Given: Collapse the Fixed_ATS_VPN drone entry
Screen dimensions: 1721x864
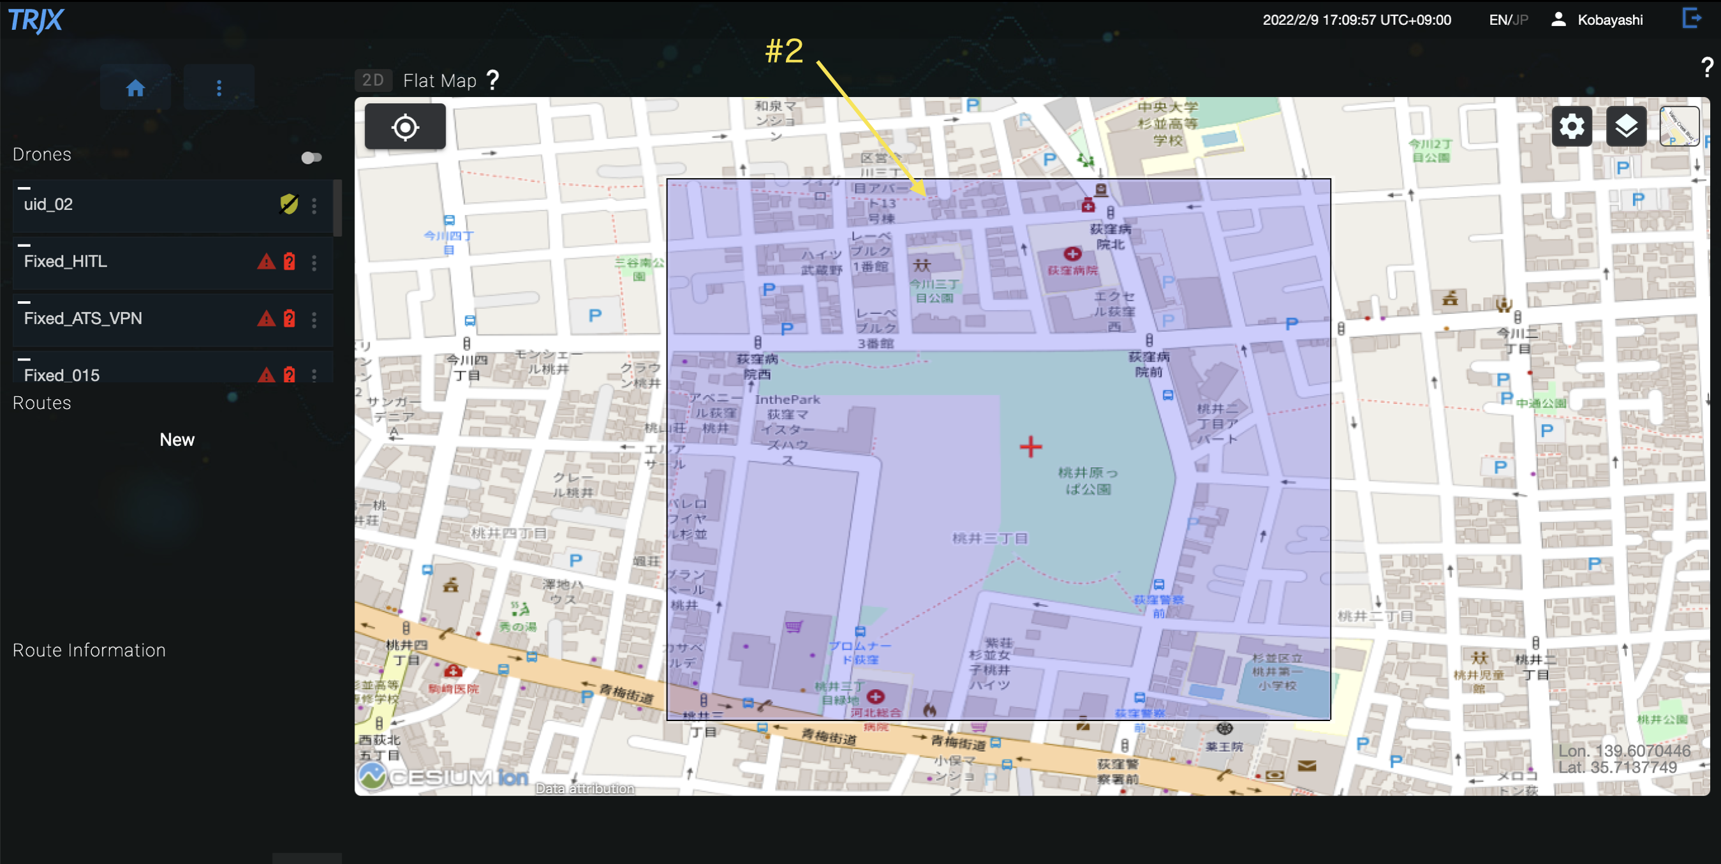Looking at the screenshot, I should [x=24, y=302].
